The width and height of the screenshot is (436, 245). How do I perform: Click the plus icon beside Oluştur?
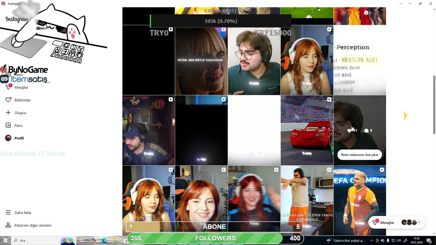(8, 113)
